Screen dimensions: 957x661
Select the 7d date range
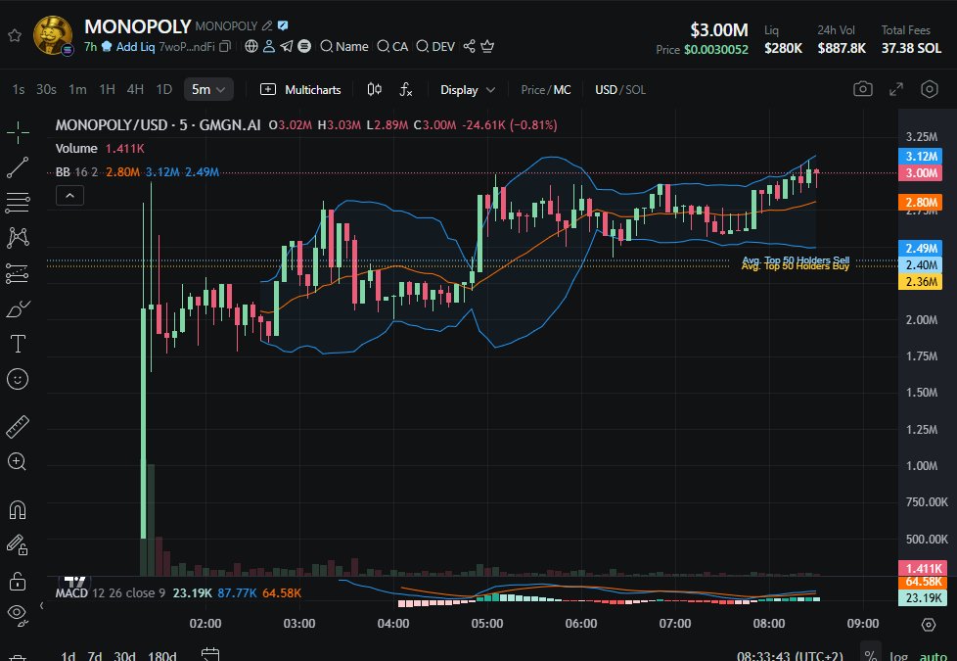[95, 655]
